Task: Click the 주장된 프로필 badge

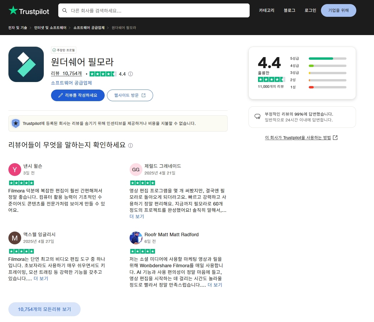Action: (63, 50)
